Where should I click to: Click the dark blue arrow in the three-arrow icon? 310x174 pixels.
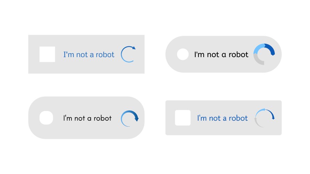[272, 114]
